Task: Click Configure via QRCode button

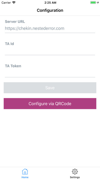Action: tap(50, 104)
